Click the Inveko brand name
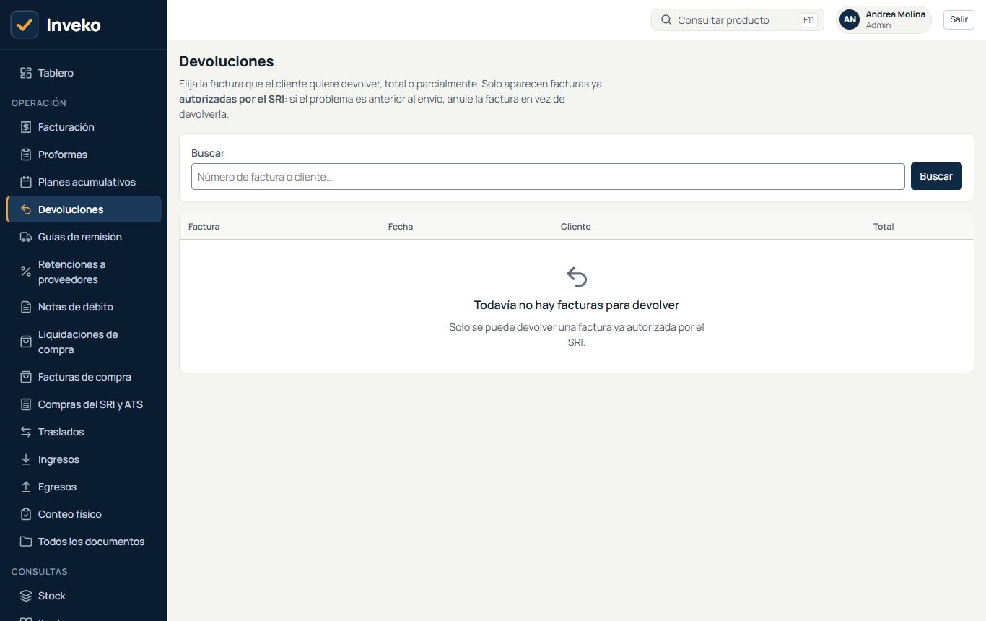This screenshot has width=986, height=621. pos(74,25)
